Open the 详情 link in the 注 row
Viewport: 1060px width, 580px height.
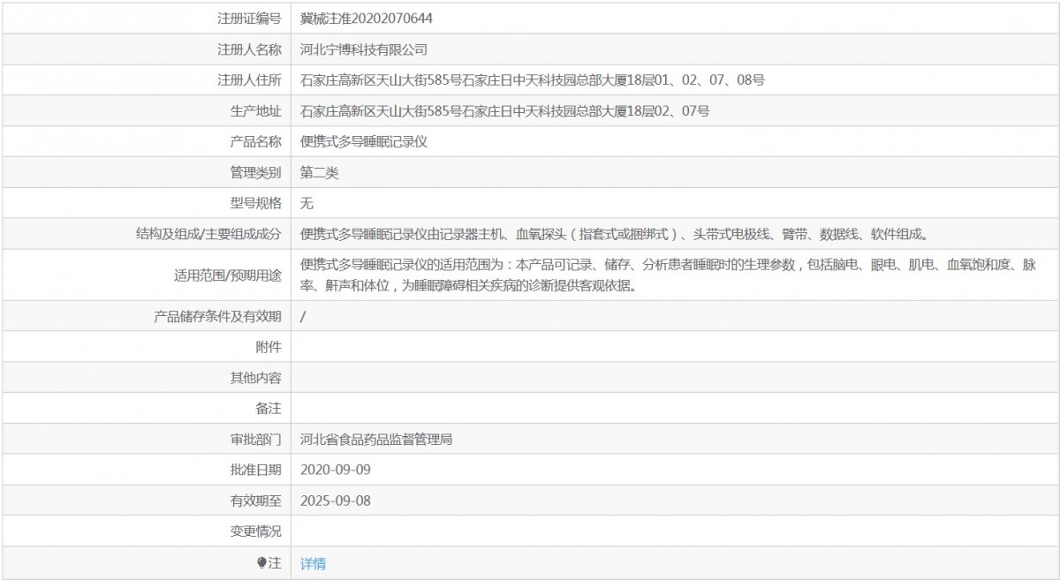313,563
